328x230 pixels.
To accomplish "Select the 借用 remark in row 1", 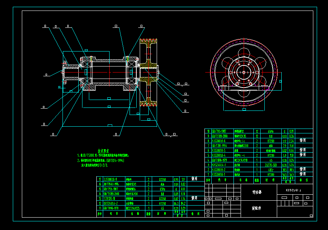I will coord(303,174).
